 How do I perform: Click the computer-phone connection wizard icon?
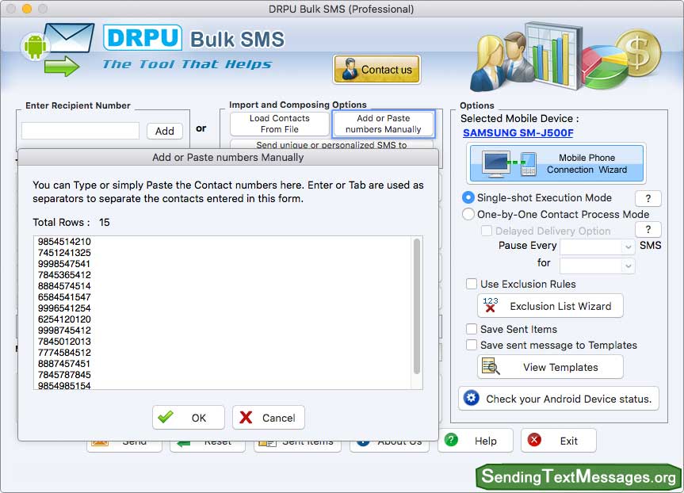pos(509,163)
